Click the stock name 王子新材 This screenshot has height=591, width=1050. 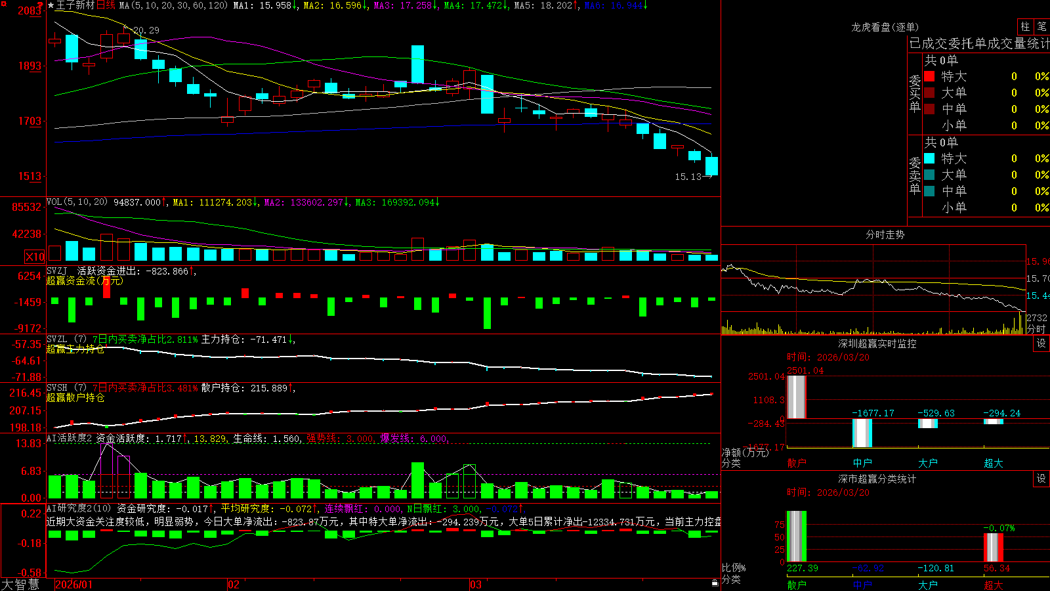point(75,5)
